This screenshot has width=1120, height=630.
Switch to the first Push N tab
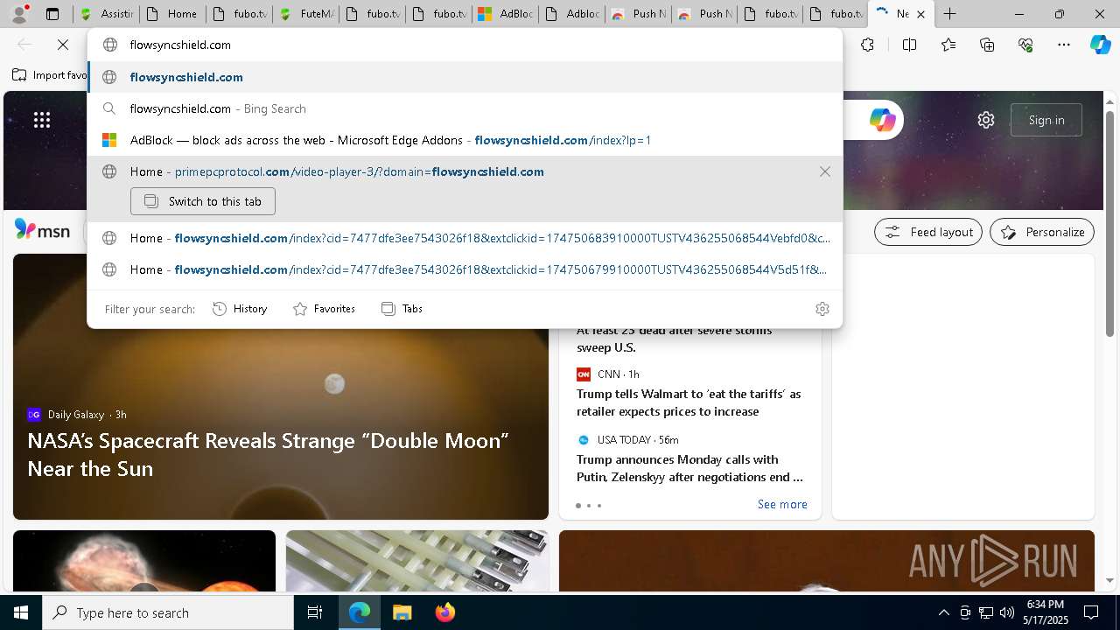click(x=637, y=14)
